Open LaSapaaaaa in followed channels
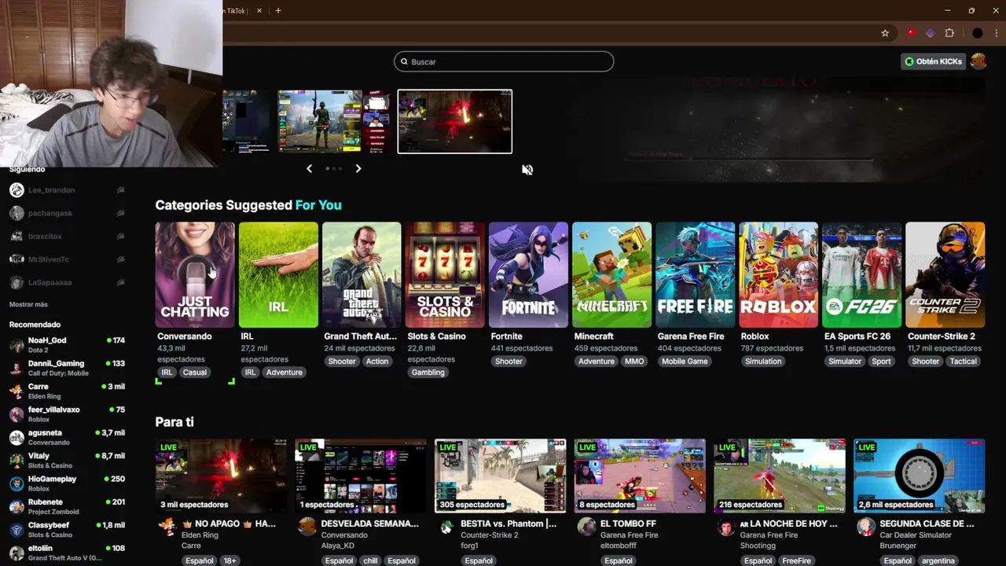The width and height of the screenshot is (1006, 566). click(x=67, y=282)
